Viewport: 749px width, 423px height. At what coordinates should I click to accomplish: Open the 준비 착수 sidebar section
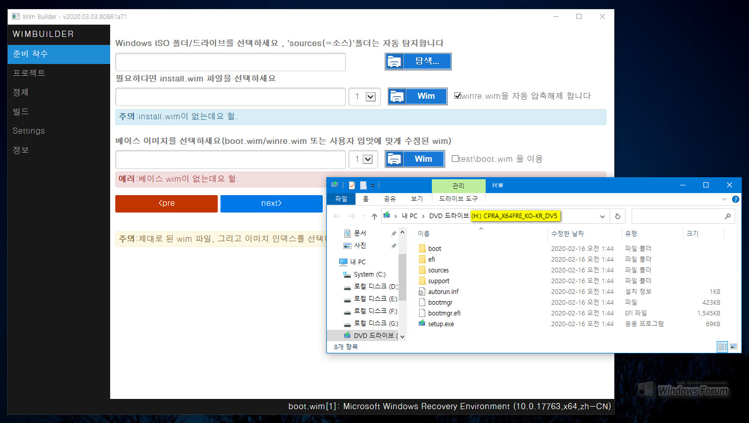pyautogui.click(x=59, y=54)
